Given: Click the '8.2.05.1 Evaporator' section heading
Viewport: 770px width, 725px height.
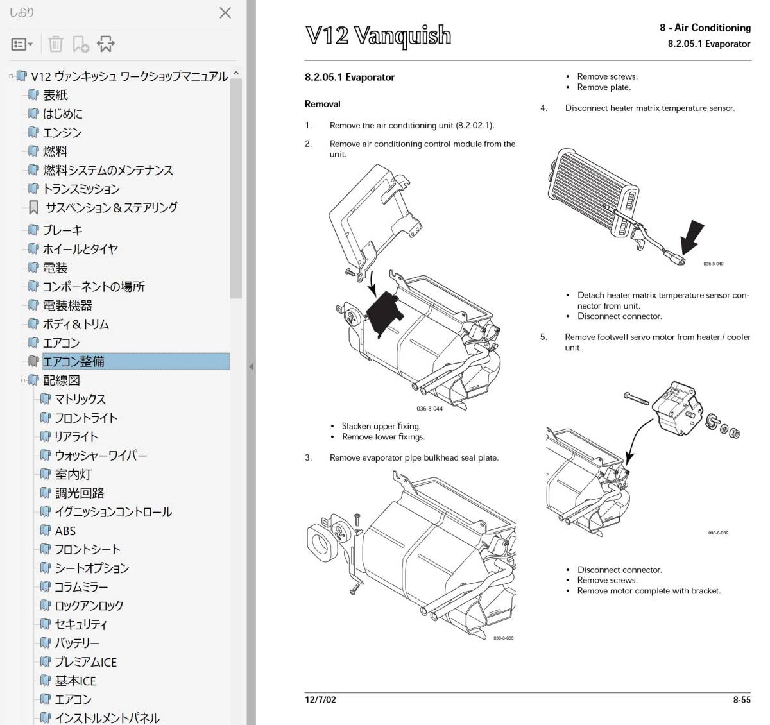Looking at the screenshot, I should click(x=350, y=77).
